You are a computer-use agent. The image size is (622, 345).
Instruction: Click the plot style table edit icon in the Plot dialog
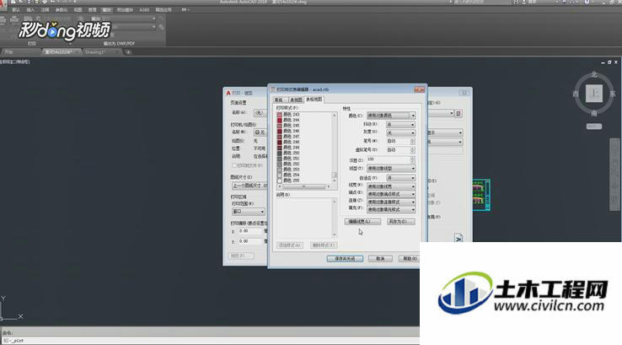458,114
